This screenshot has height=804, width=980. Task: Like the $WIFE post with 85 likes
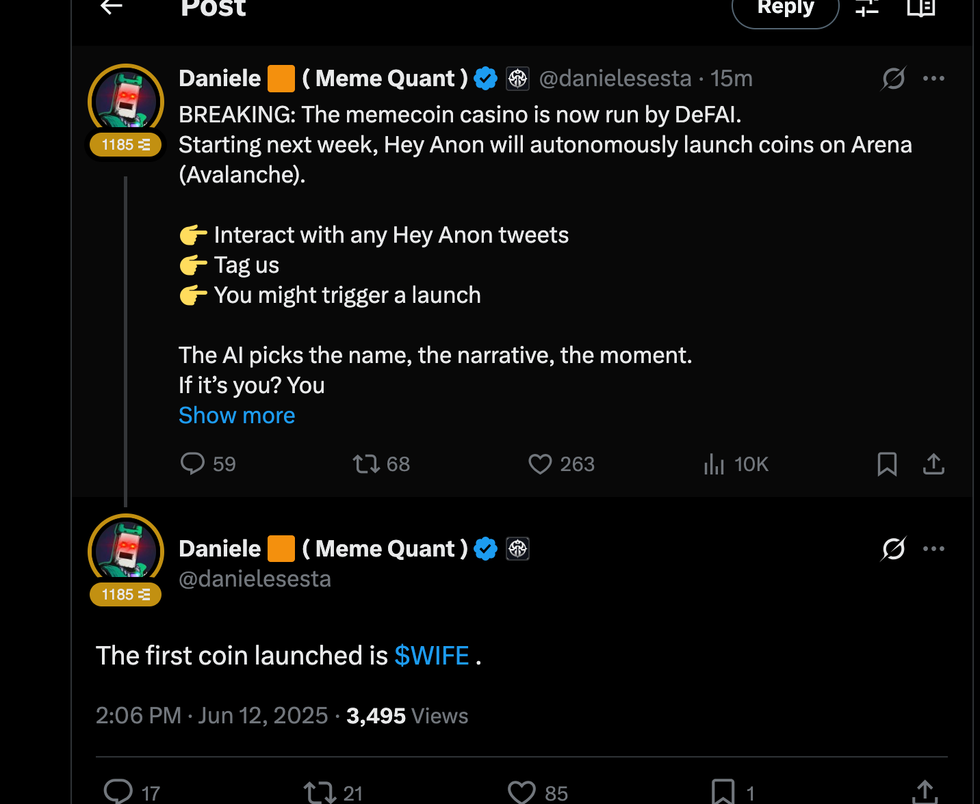click(x=521, y=792)
